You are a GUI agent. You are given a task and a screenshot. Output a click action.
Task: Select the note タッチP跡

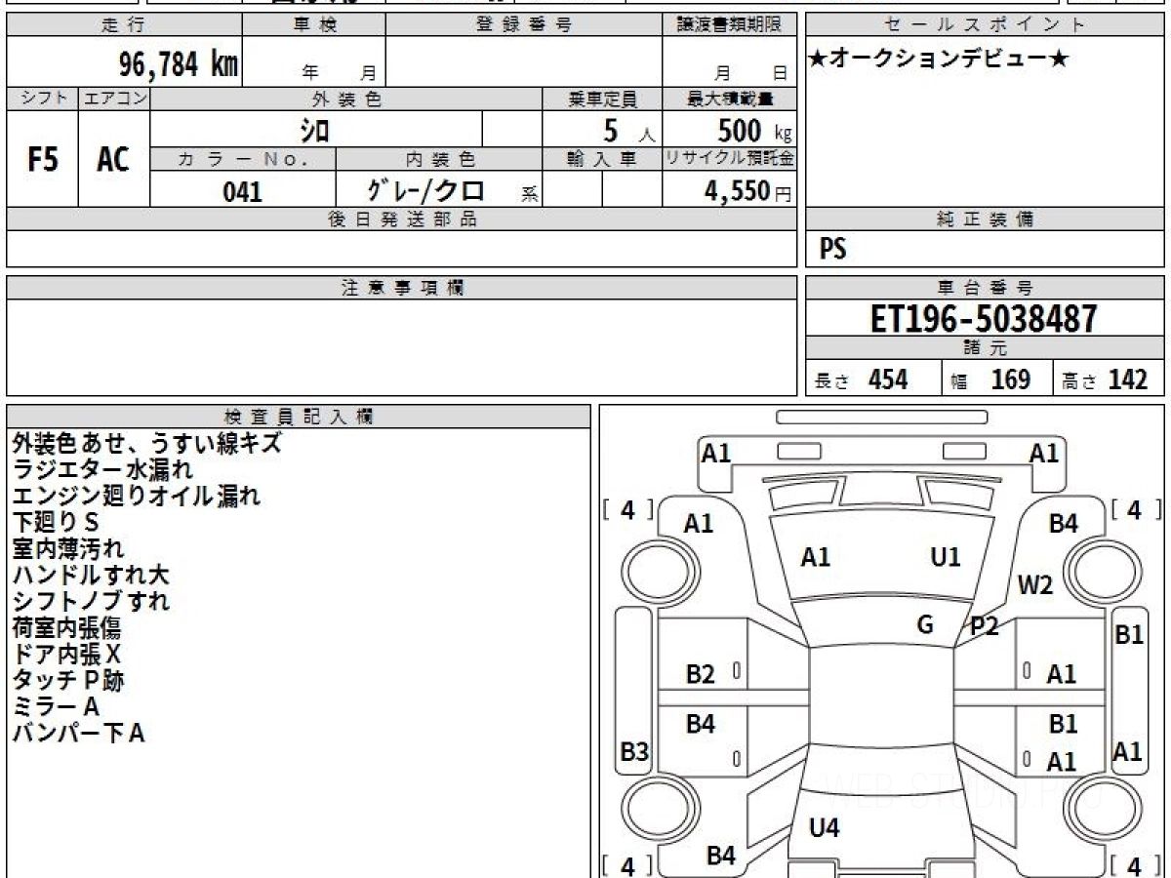(68, 680)
